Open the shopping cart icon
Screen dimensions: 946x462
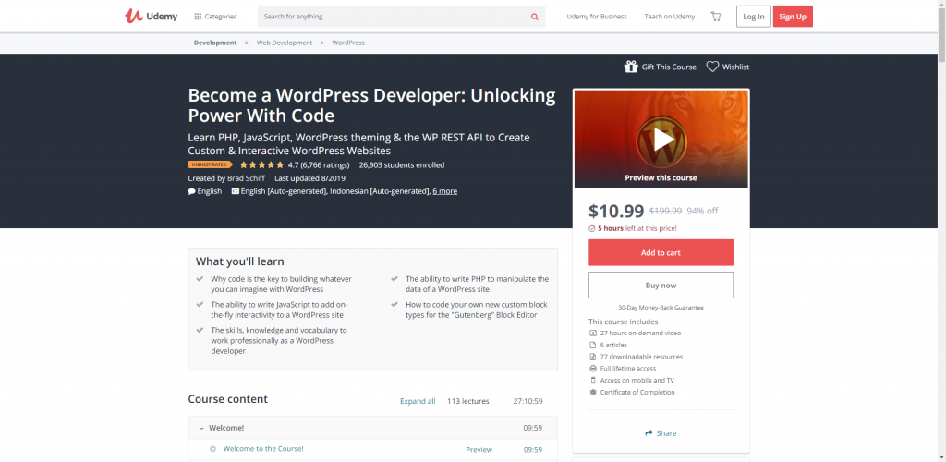[716, 17]
